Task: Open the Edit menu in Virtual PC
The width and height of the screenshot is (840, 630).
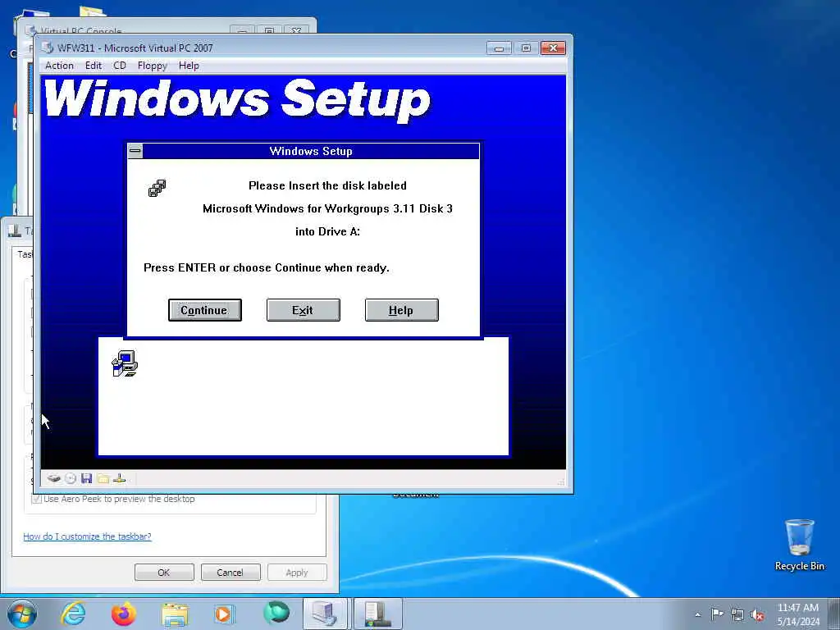Action: (94, 66)
